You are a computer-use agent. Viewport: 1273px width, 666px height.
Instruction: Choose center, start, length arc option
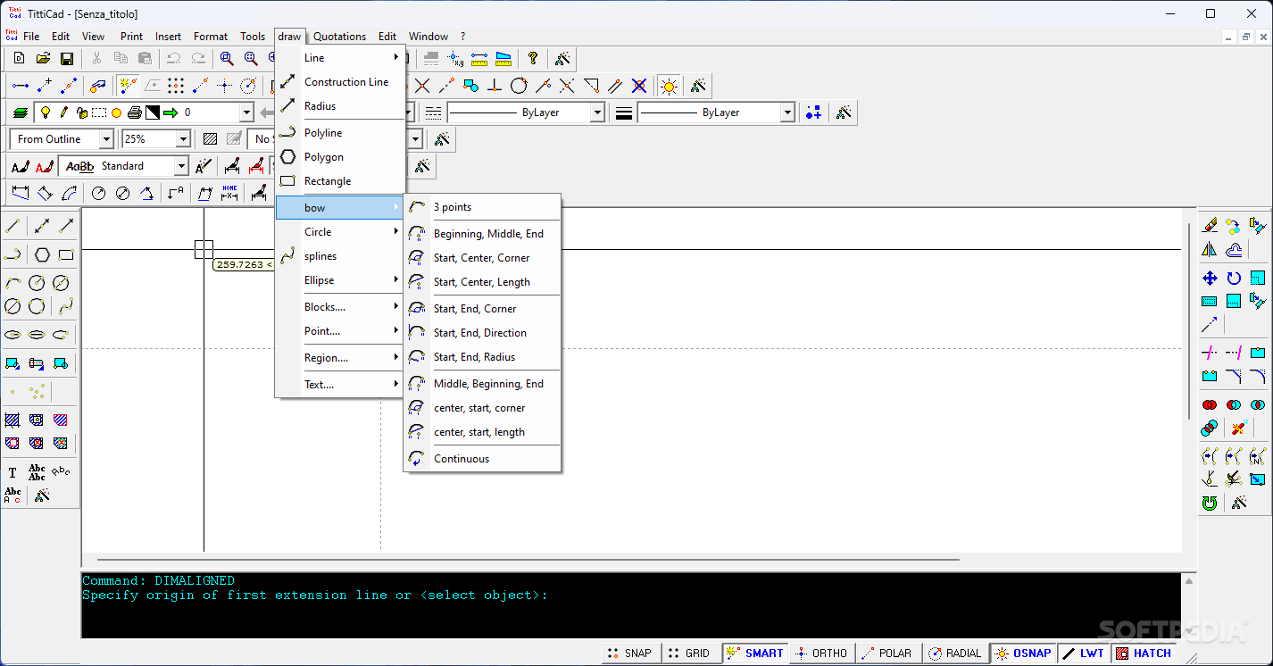pos(482,432)
